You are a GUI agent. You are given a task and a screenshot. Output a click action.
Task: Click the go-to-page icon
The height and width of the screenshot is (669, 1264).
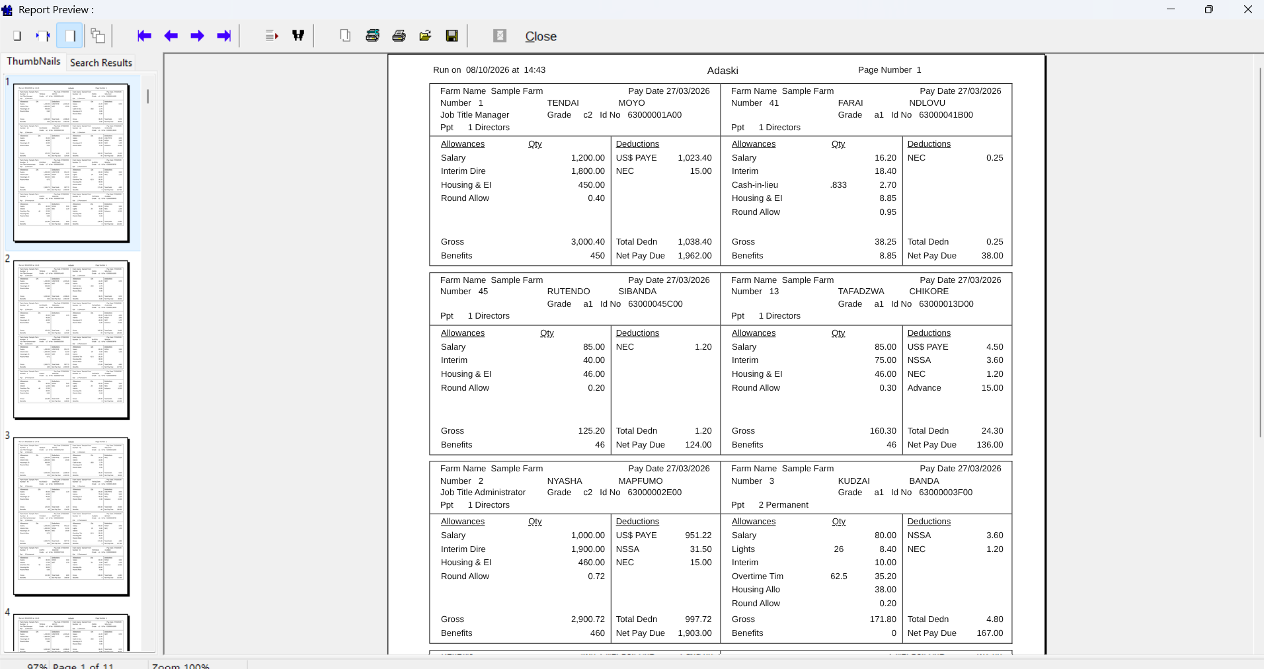point(272,36)
